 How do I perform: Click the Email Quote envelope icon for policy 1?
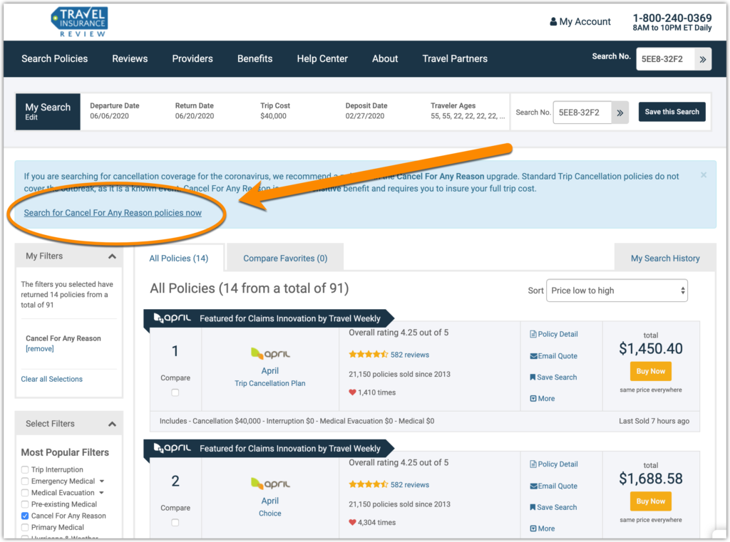533,356
